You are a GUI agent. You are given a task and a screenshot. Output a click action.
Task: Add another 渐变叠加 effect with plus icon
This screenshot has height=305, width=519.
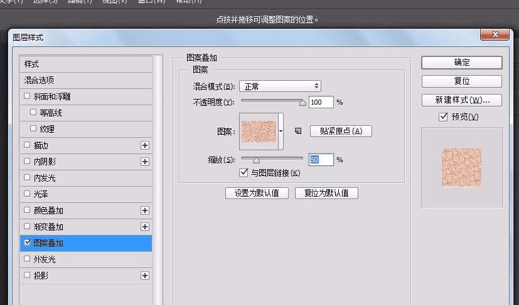(144, 227)
